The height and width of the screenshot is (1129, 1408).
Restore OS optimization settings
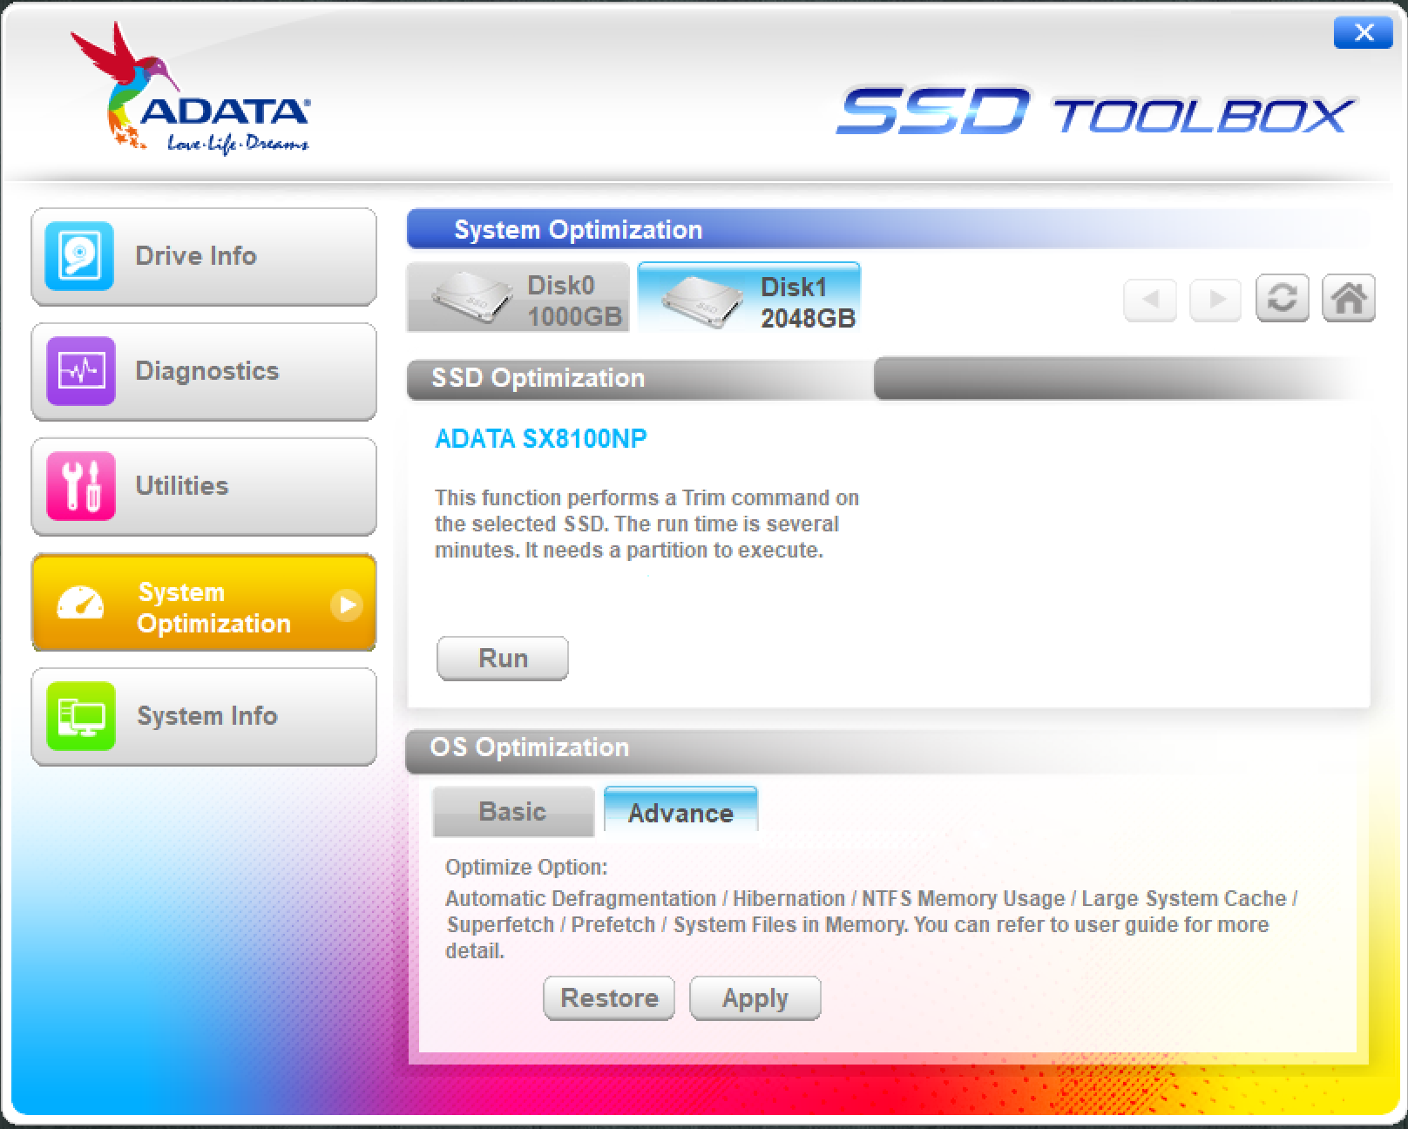pyautogui.click(x=609, y=998)
